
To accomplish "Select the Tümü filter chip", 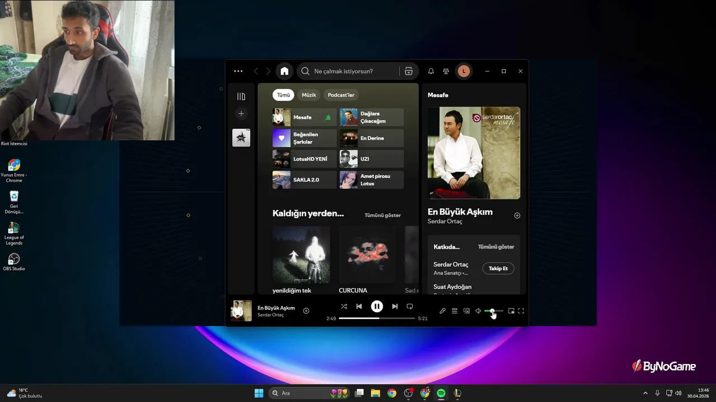I will tap(283, 95).
